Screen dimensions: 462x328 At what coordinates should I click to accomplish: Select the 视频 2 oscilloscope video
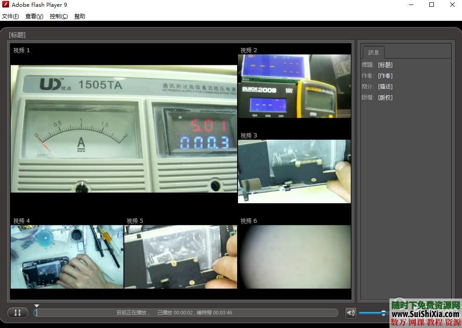pos(294,86)
